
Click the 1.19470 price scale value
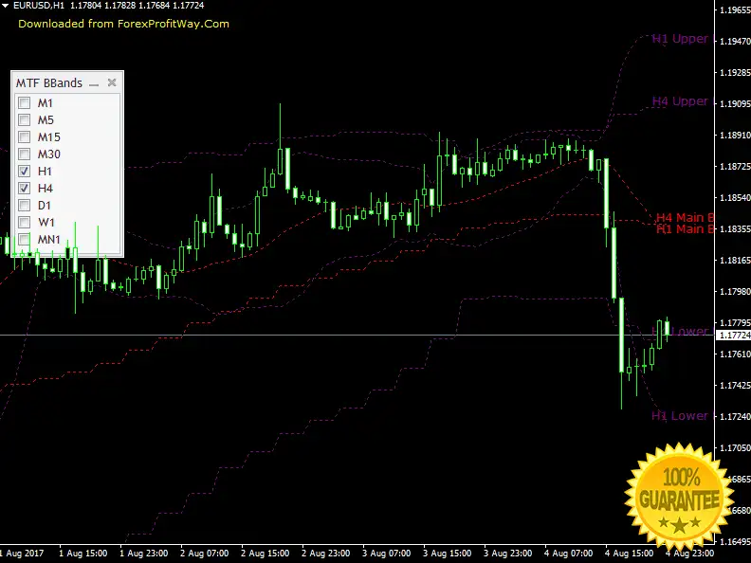click(735, 42)
